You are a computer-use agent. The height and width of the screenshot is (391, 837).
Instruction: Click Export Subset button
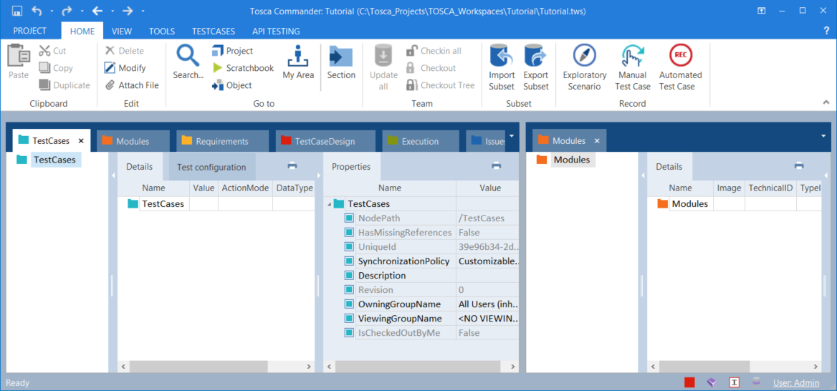[x=536, y=67]
